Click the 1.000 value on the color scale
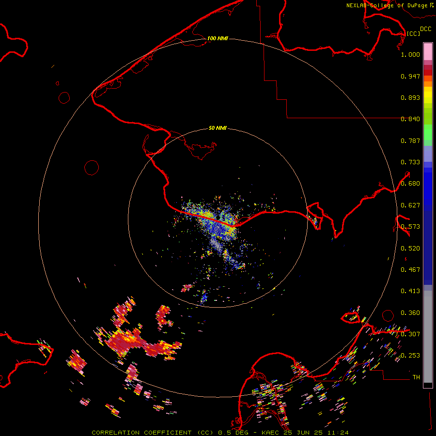 pos(410,54)
